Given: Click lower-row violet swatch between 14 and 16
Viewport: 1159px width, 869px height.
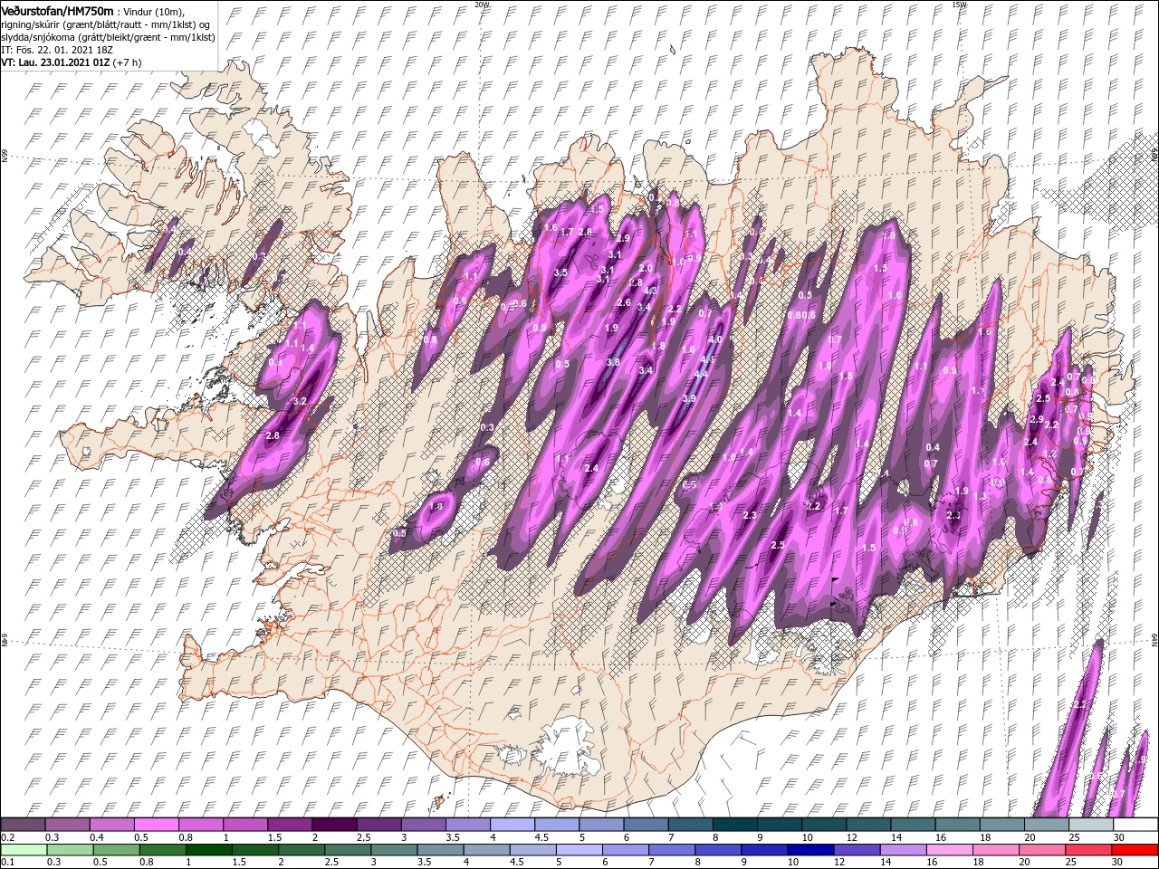Looking at the screenshot, I should pos(903,850).
